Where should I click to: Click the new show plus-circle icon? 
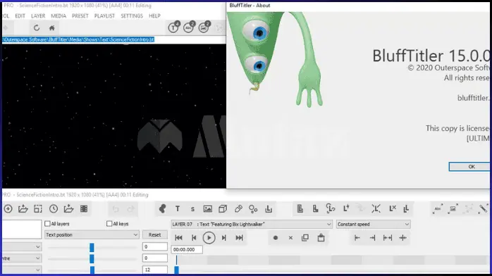click(8, 208)
